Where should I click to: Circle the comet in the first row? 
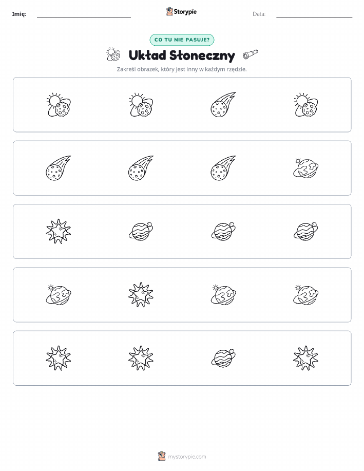tap(223, 105)
